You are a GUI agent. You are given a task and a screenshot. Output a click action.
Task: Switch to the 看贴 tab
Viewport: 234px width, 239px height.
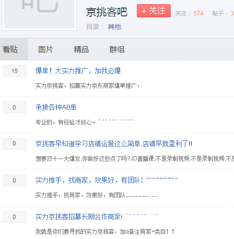point(10,49)
